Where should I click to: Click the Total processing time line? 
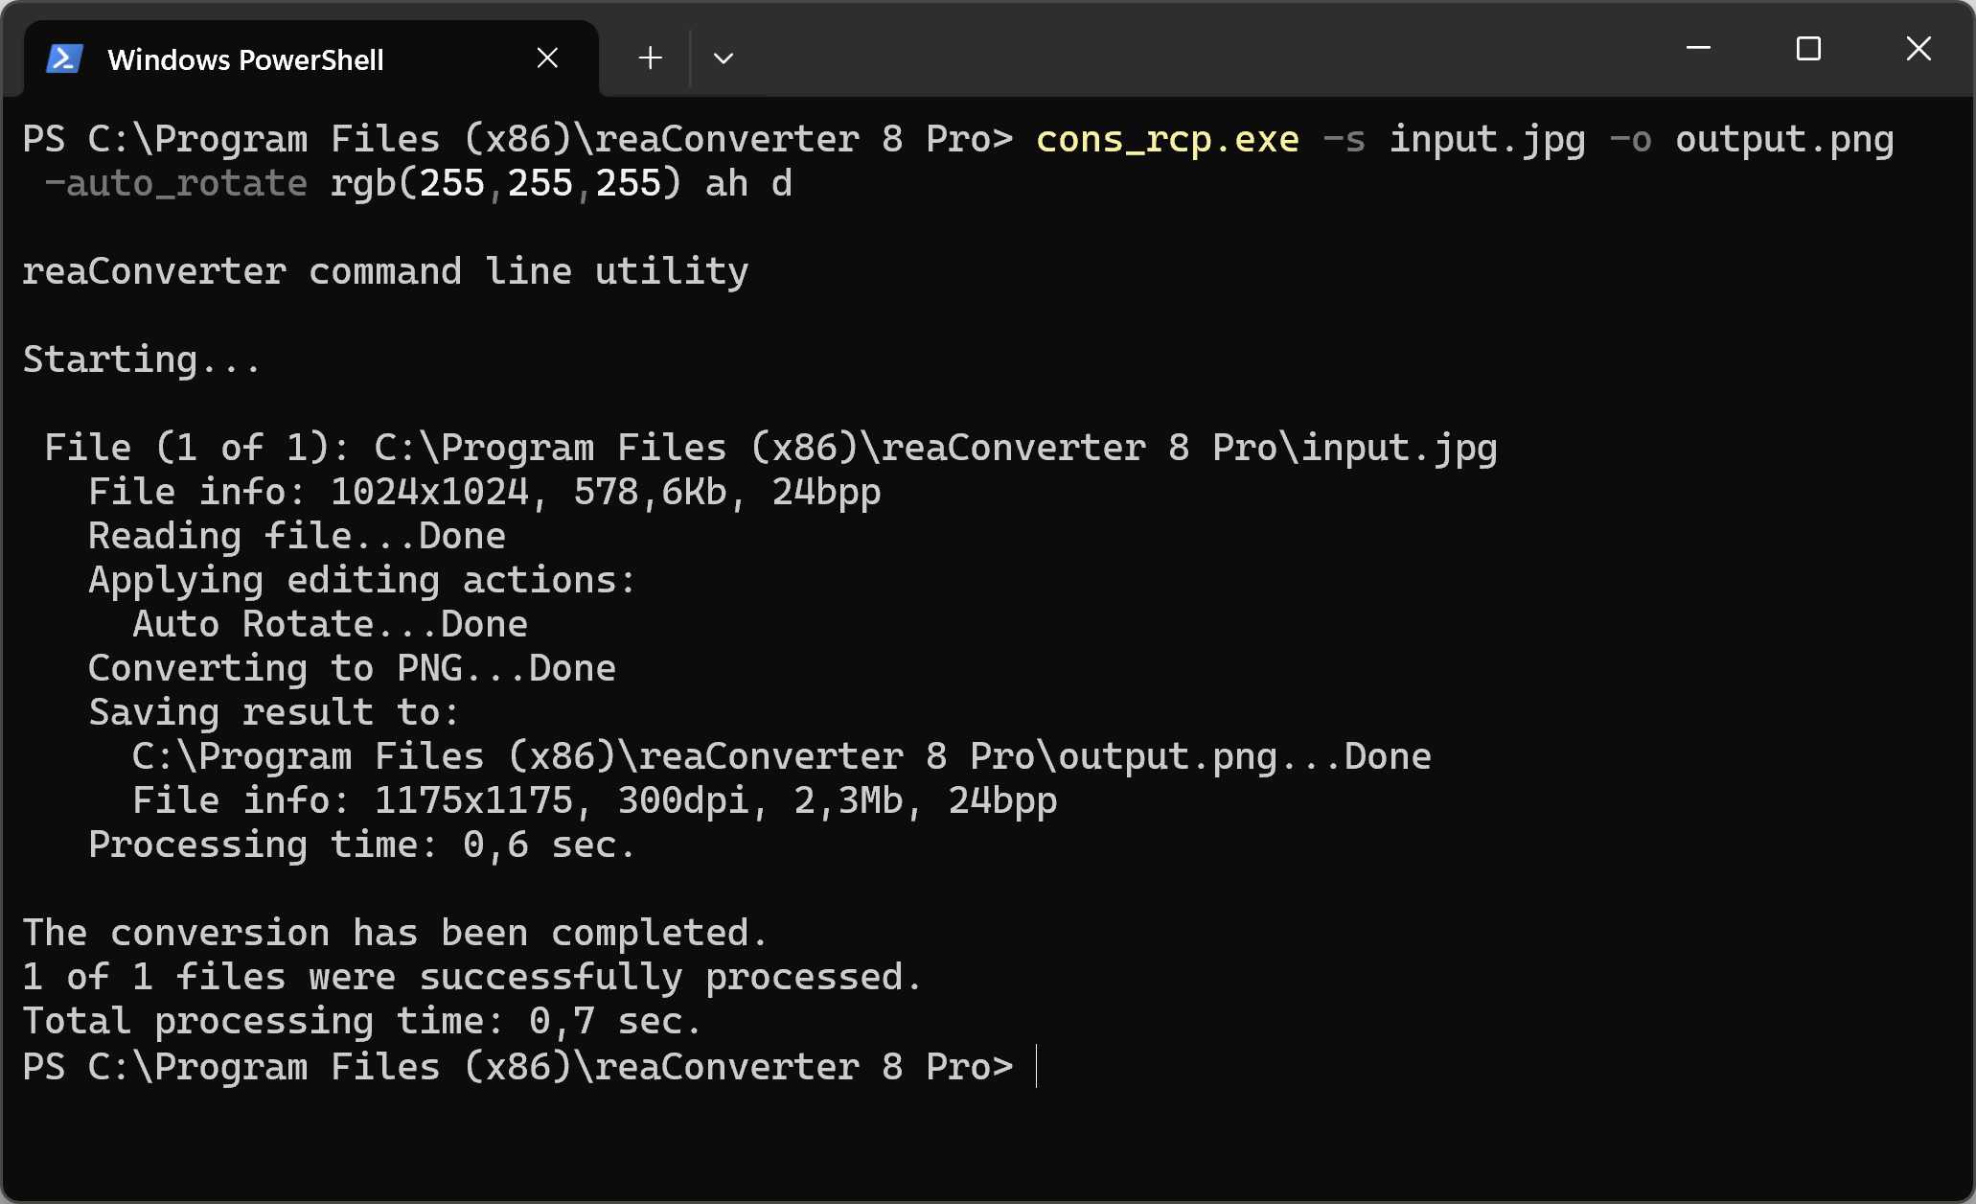coord(362,1022)
